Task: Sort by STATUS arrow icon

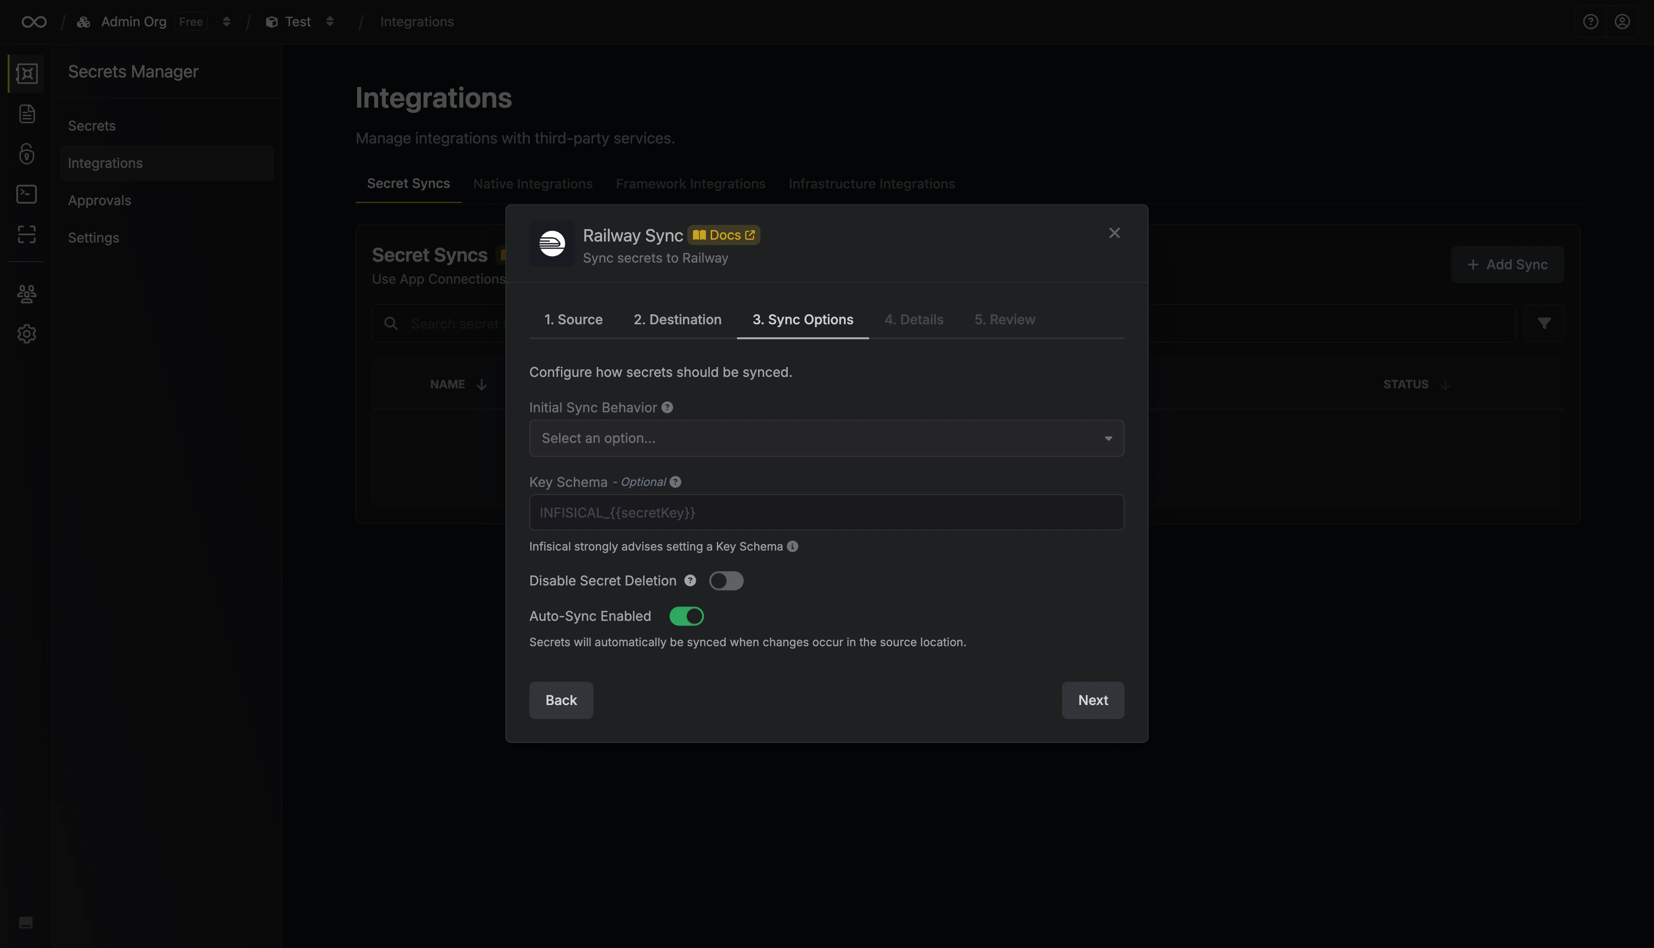Action: point(1445,385)
